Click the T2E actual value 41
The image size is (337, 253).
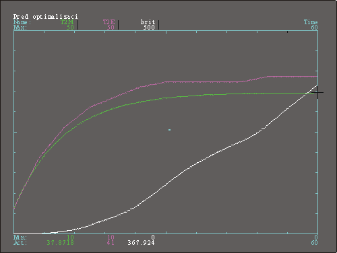(x=111, y=242)
